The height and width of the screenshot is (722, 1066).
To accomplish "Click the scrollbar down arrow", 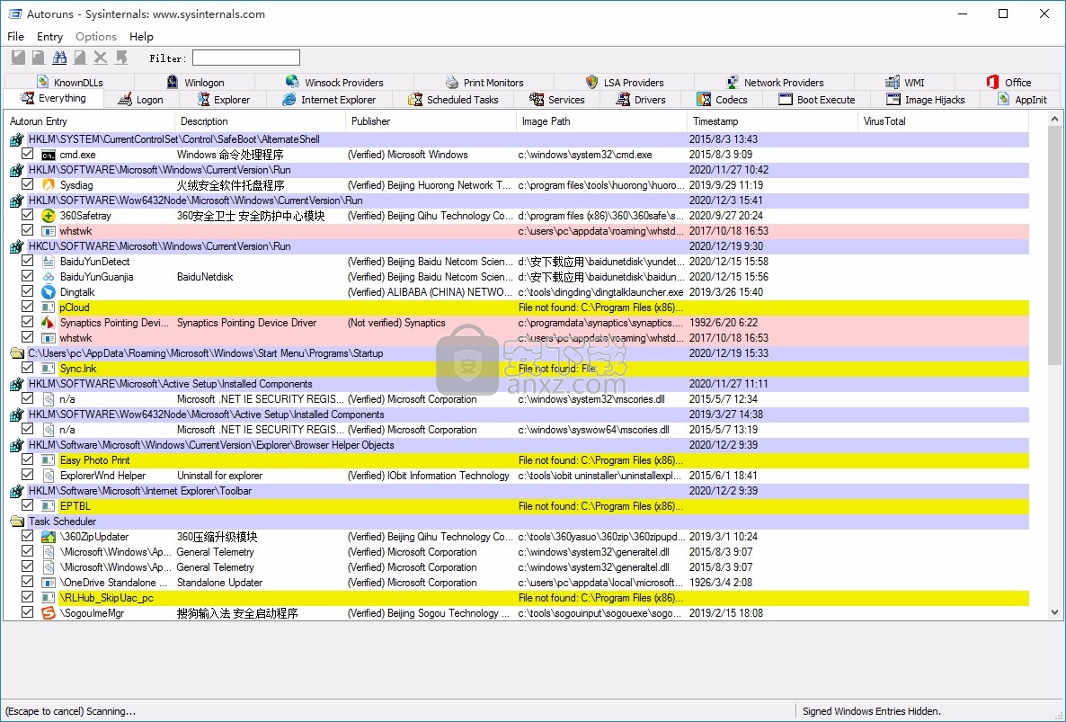I will click(x=1054, y=612).
